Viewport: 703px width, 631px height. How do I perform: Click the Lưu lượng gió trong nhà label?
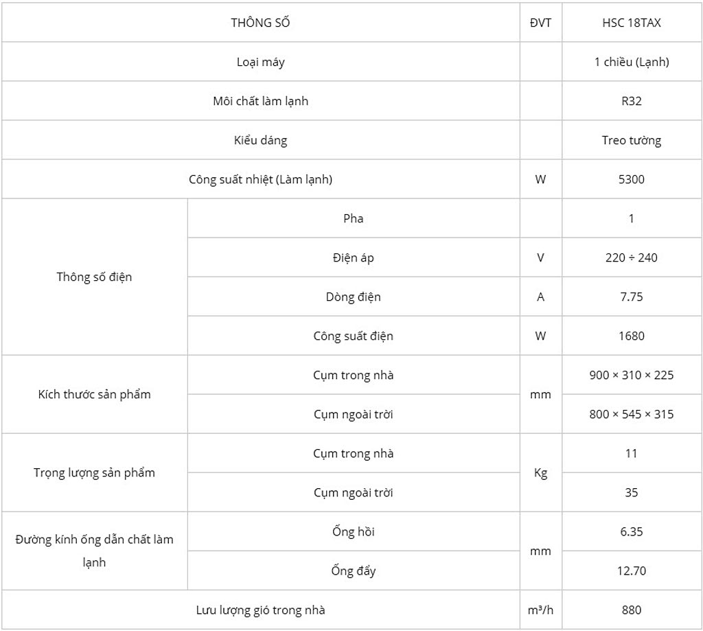260,610
